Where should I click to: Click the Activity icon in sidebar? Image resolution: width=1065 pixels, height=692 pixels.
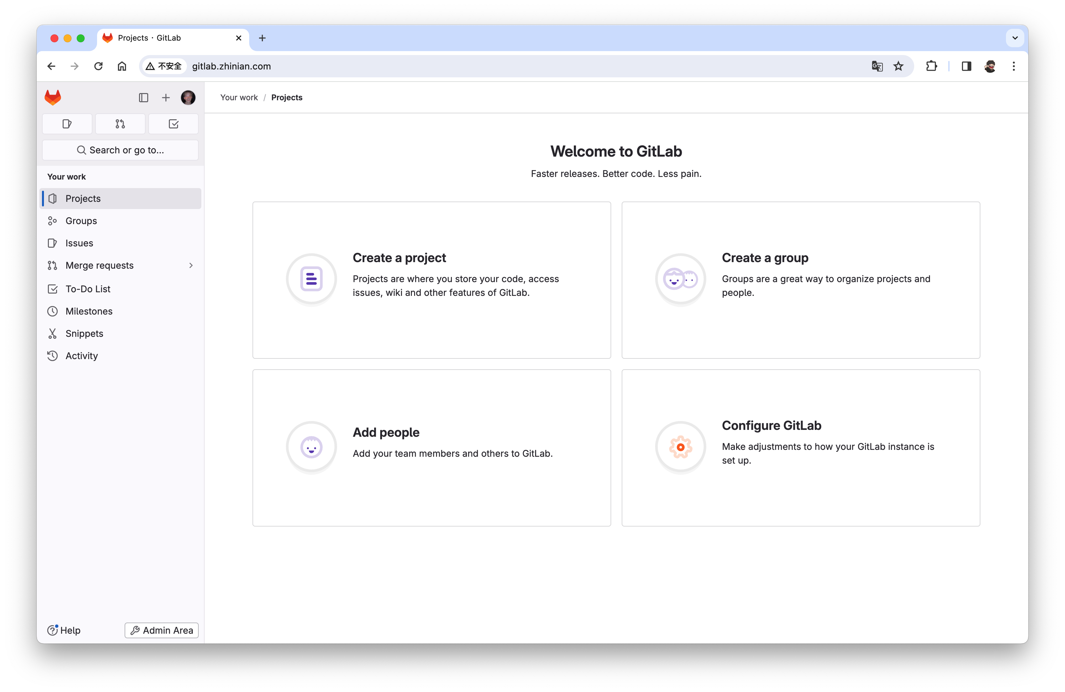tap(53, 355)
